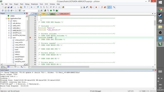Open the Flash menu
This screenshot has height=92, width=164.
(22, 4)
